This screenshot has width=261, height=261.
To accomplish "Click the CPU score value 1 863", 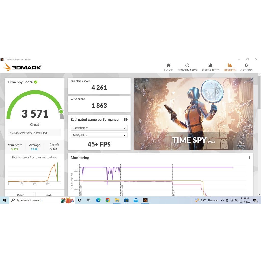I will point(99,105).
